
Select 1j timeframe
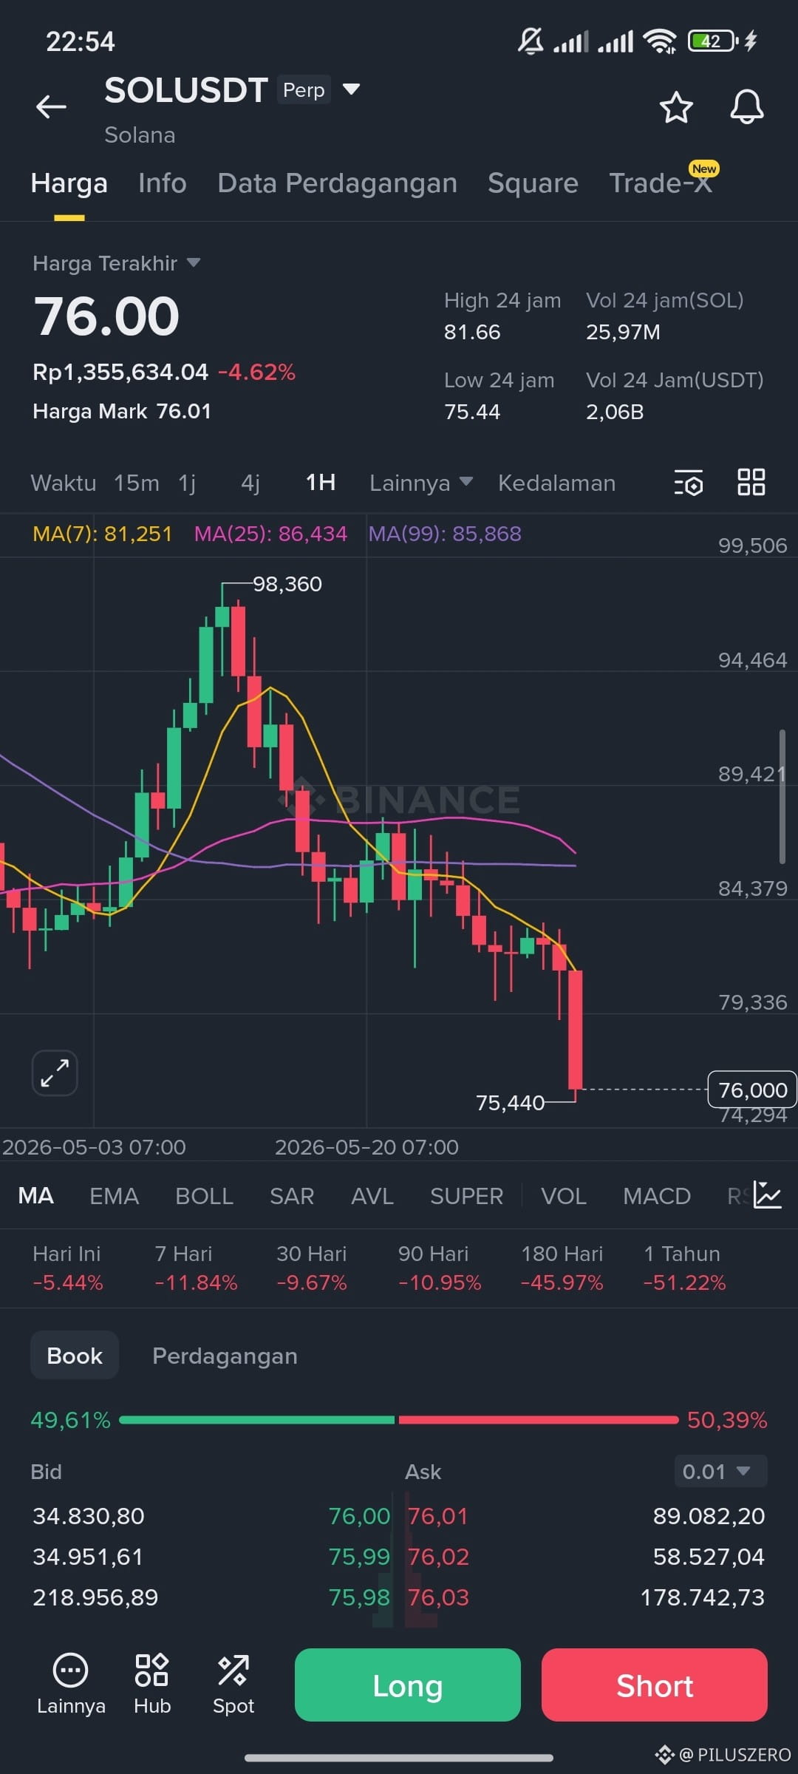(187, 483)
